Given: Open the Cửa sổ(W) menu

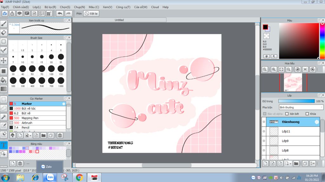Looking at the screenshot, I should 141,7.
